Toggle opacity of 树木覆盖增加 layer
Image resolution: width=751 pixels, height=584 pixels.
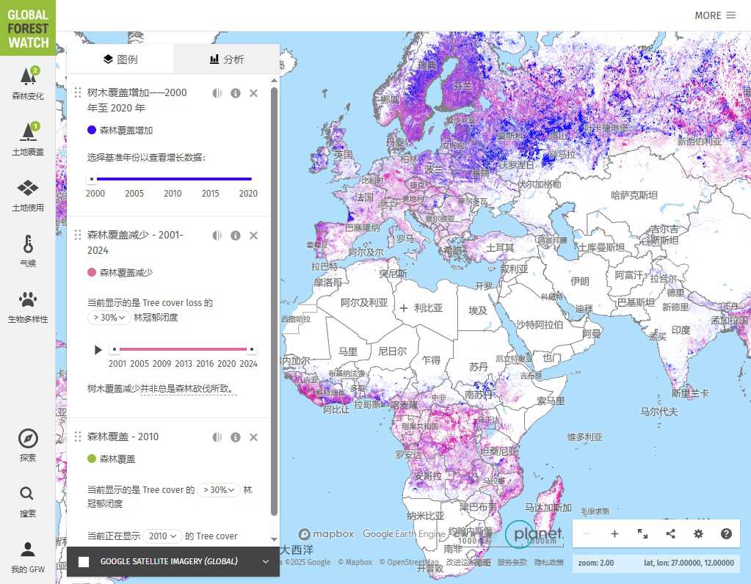[x=217, y=93]
